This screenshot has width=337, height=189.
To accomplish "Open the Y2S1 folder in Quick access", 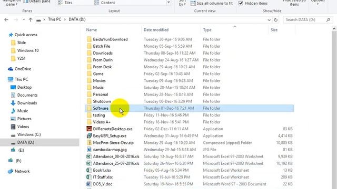I will pyautogui.click(x=18, y=58).
